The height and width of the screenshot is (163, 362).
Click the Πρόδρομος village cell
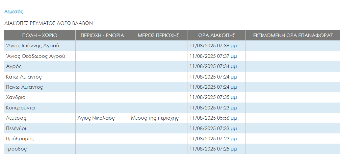[20, 139]
